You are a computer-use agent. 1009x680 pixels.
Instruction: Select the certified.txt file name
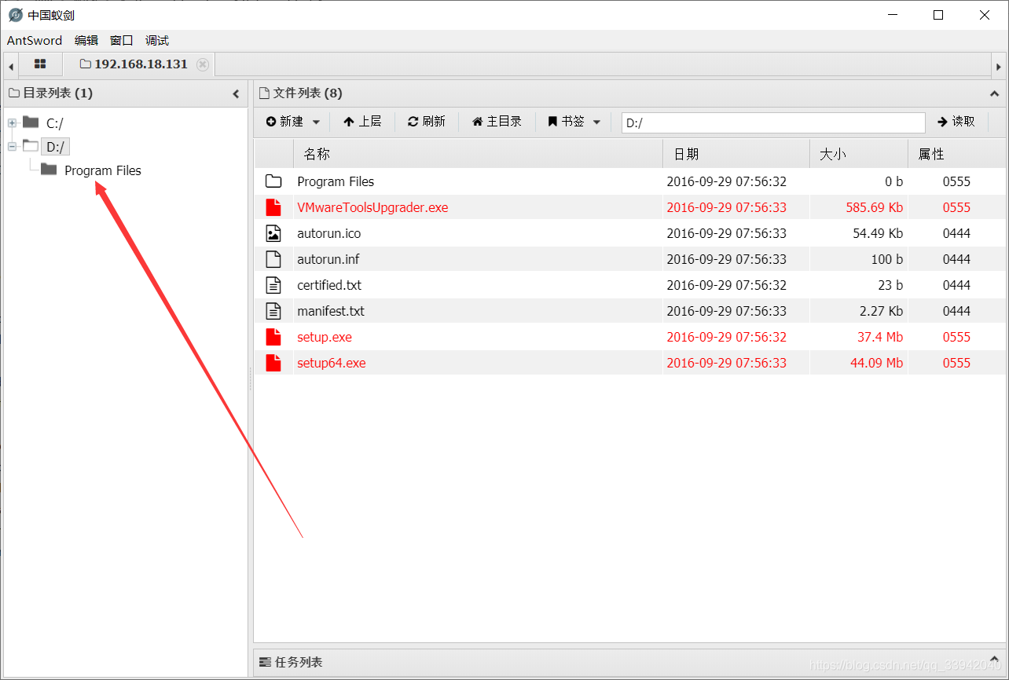point(329,285)
